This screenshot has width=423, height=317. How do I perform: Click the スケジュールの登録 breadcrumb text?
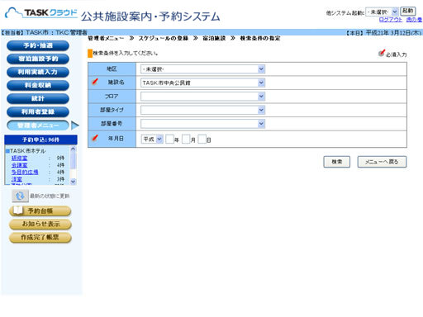pos(163,38)
